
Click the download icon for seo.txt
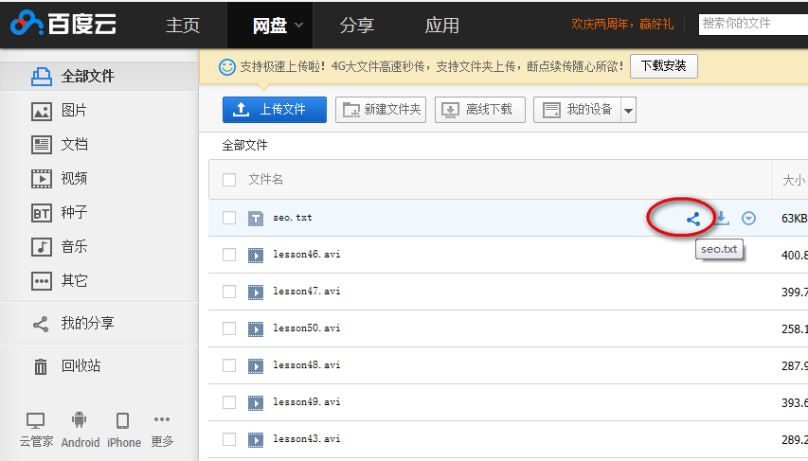pos(722,219)
